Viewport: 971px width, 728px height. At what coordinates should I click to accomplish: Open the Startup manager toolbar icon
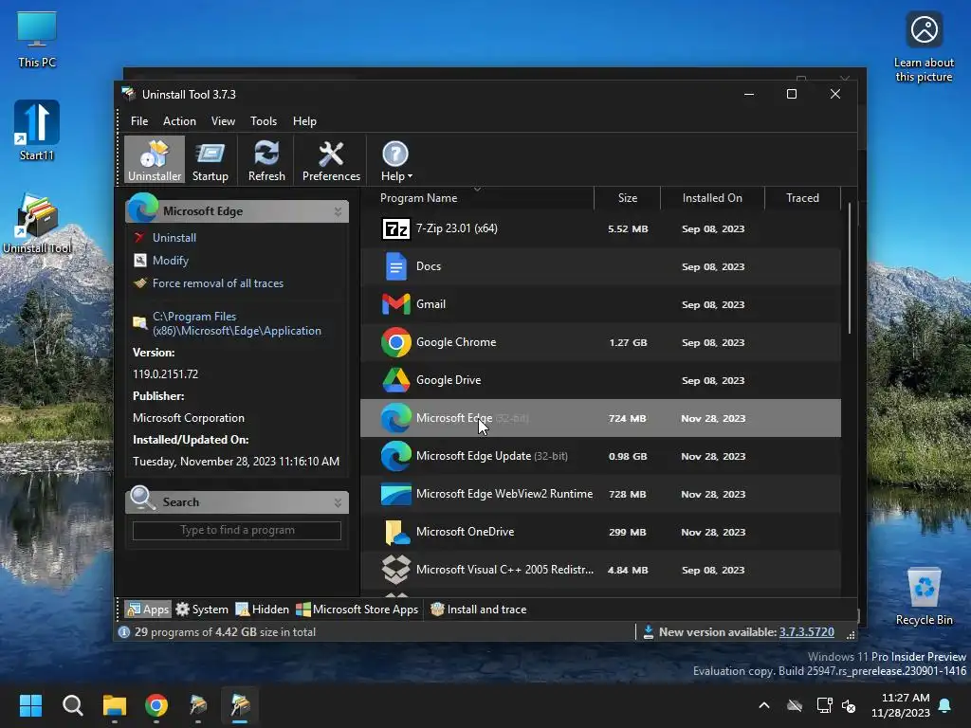click(210, 159)
